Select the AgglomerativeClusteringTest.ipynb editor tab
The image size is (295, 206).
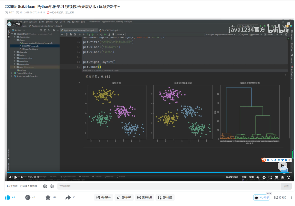coord(79,30)
